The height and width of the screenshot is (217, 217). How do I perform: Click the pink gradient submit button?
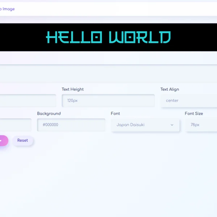pyautogui.click(x=4, y=141)
